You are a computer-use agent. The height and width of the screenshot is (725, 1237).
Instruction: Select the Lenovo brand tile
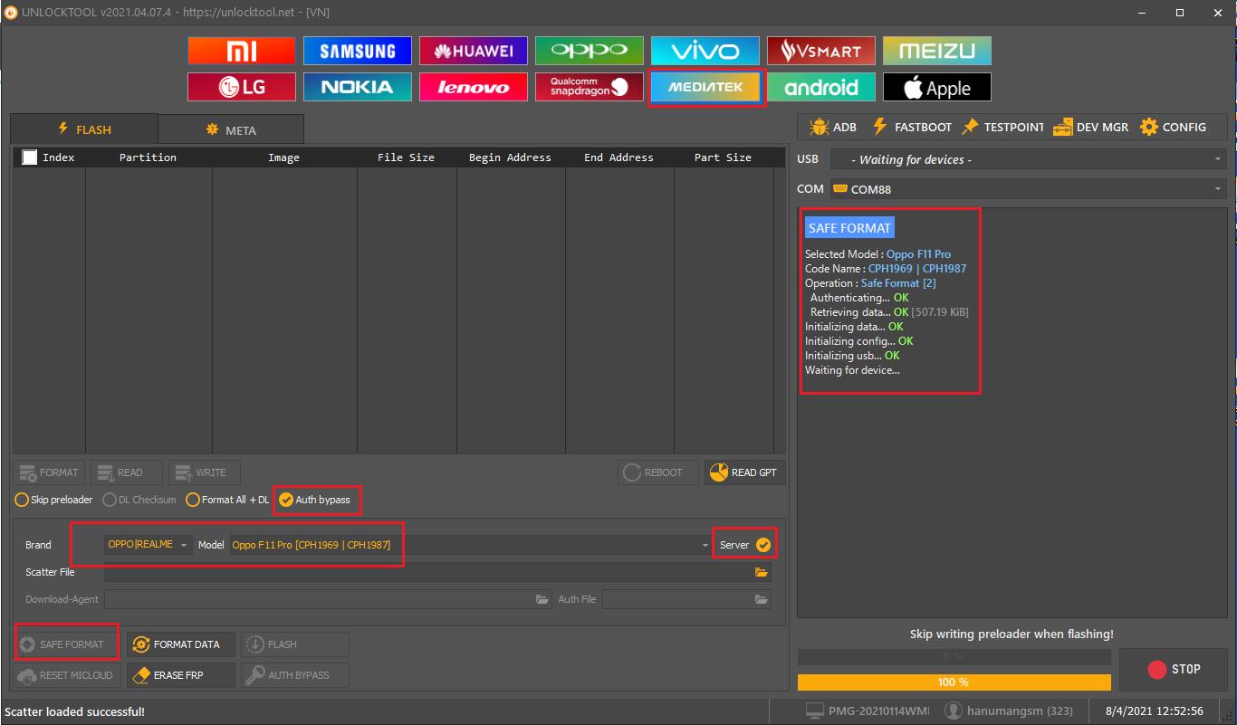(x=474, y=87)
